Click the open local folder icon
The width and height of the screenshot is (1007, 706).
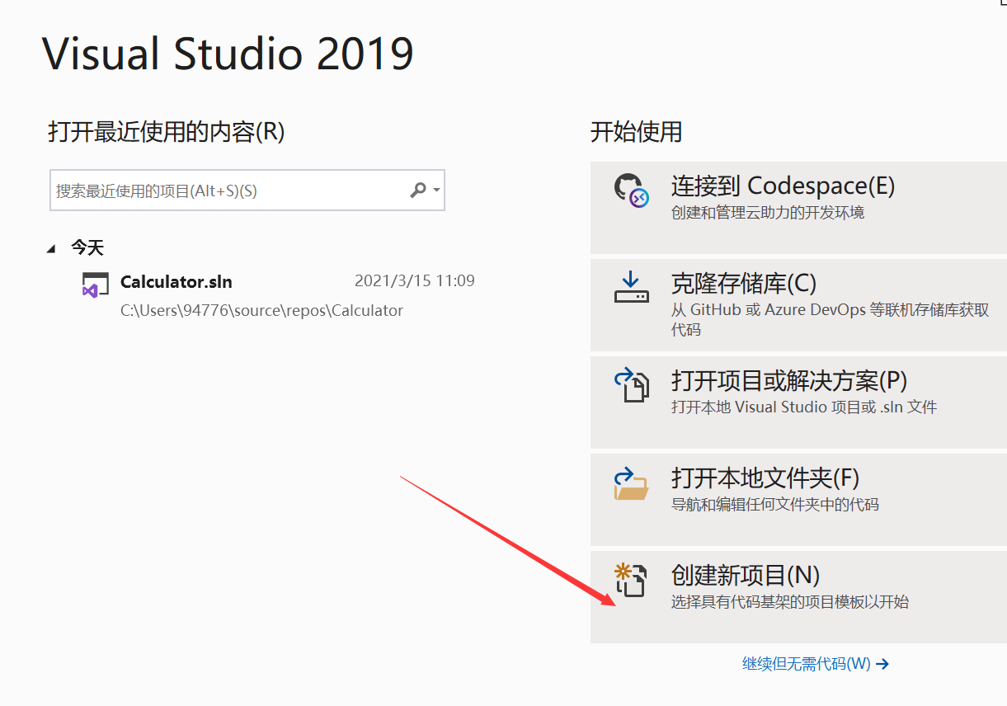pyautogui.click(x=632, y=483)
